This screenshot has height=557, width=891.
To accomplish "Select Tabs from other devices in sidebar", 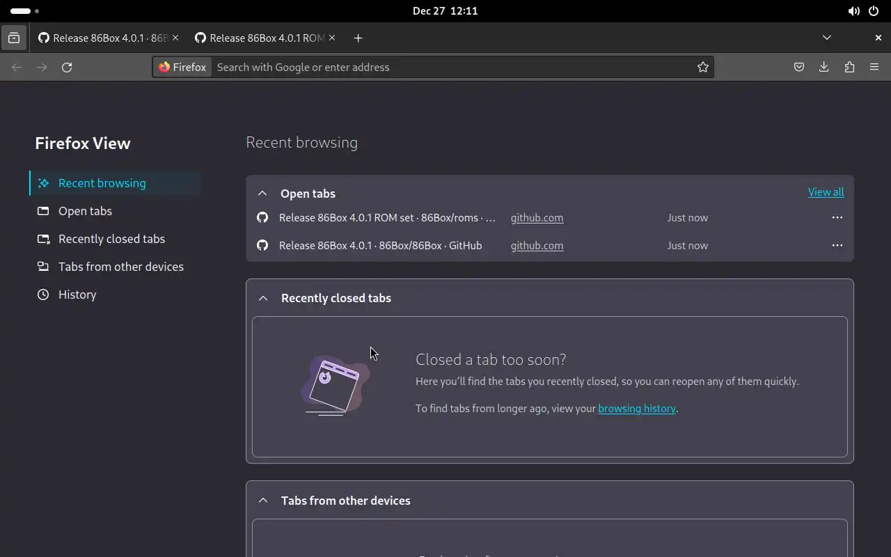I will point(116,267).
